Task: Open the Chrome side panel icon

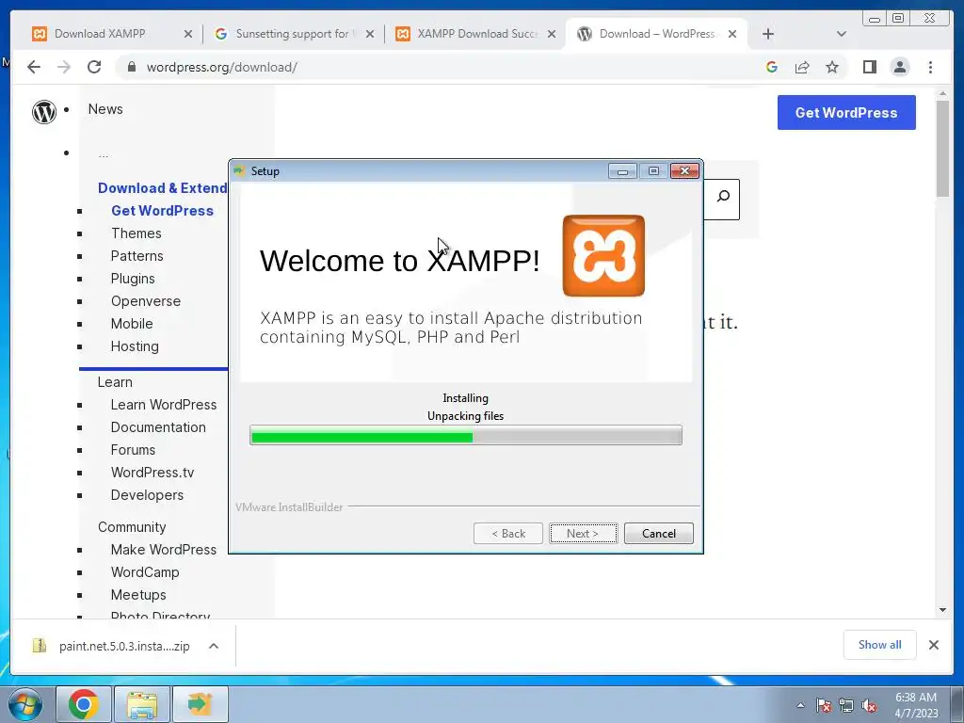Action: (x=869, y=67)
